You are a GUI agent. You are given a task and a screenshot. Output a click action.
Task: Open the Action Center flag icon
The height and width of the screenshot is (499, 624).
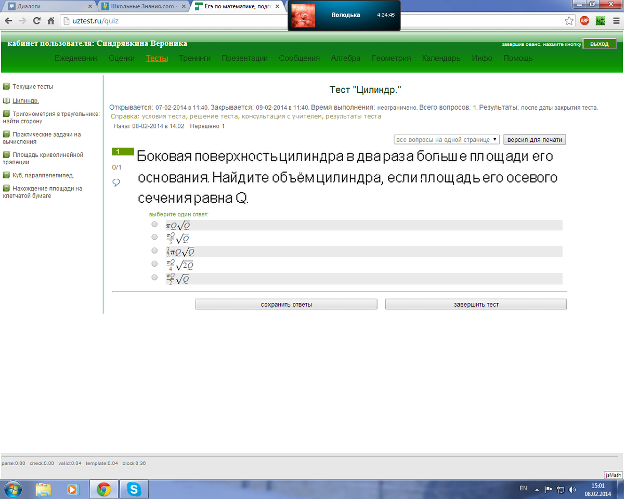point(549,489)
